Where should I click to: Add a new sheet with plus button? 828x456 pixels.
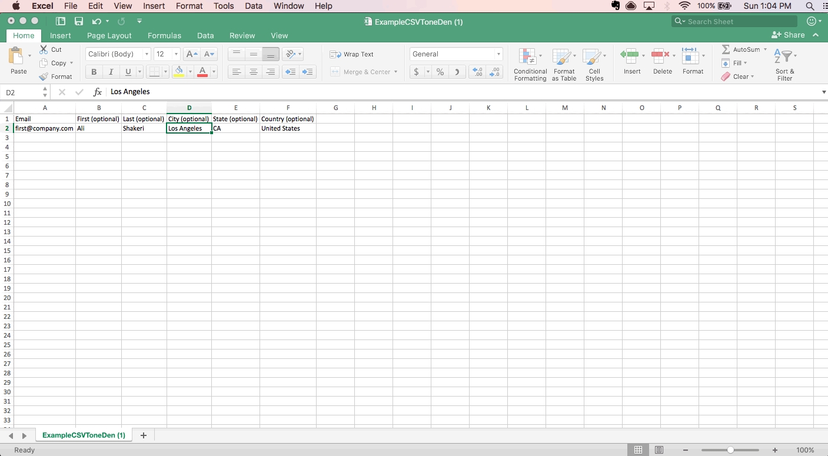click(x=144, y=435)
